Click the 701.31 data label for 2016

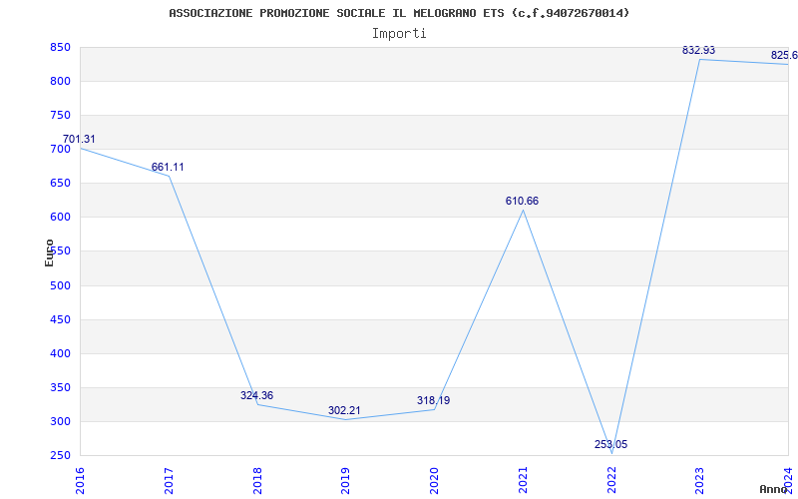coord(79,139)
